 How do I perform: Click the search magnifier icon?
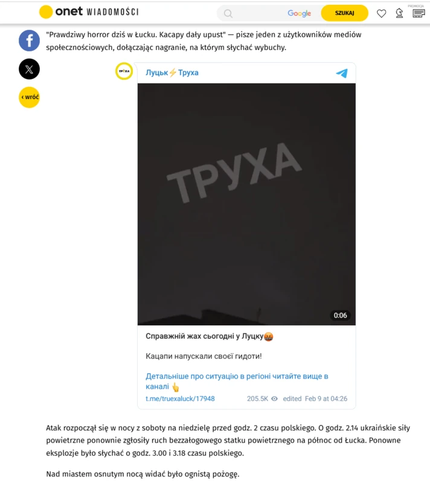228,13
